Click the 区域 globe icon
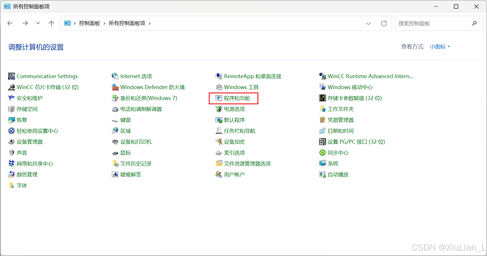 (x=115, y=131)
